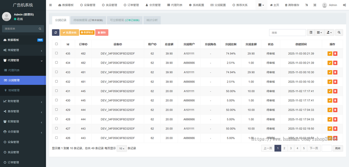The image size is (349, 167).
Task: Open the header list-menu dropdown
Action: (261, 5)
